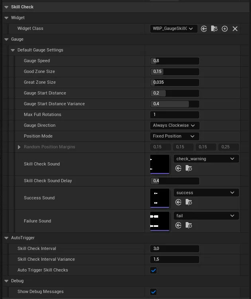Collapse the Gauge section
The height and width of the screenshot is (299, 251).
6,39
